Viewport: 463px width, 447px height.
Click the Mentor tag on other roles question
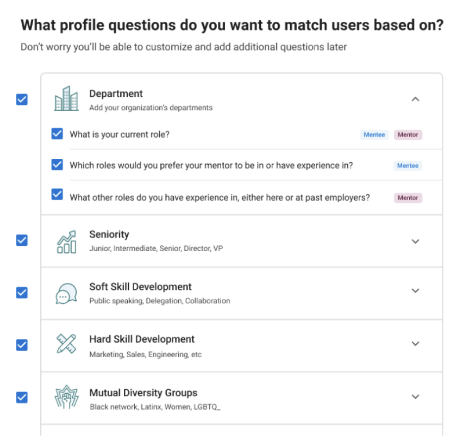408,198
